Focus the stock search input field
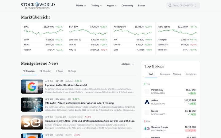221x138 pixels. click(183, 6)
